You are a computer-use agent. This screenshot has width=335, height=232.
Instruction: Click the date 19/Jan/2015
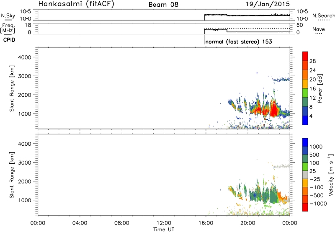tap(268, 4)
